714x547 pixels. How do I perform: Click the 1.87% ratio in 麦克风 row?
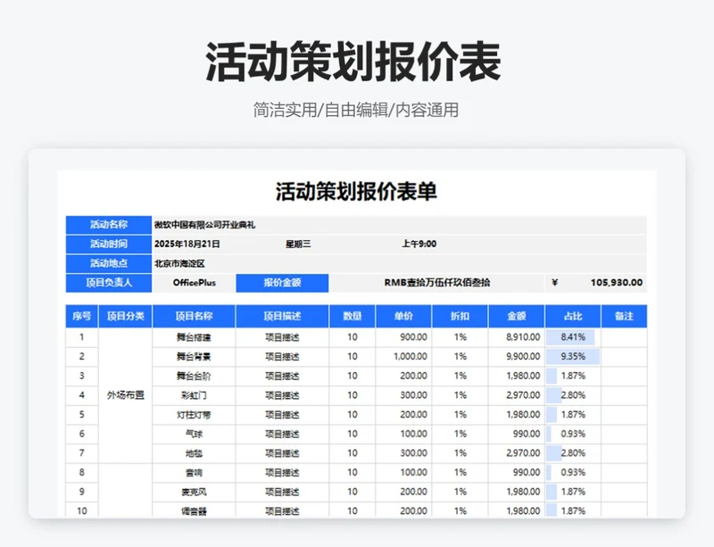[x=573, y=492]
